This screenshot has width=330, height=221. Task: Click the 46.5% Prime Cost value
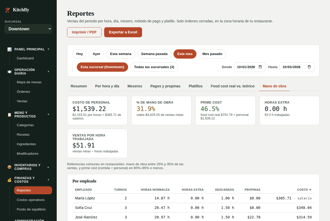(210, 109)
